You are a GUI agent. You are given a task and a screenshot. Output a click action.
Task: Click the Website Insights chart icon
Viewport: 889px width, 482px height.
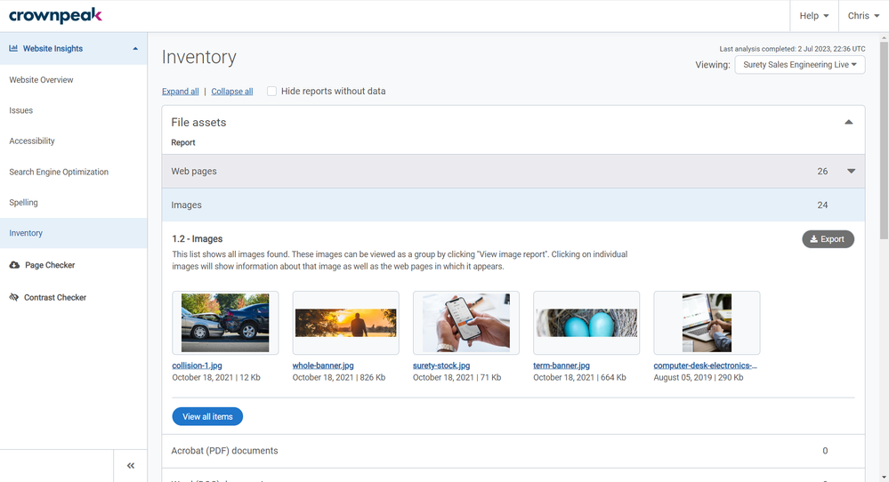tap(13, 48)
